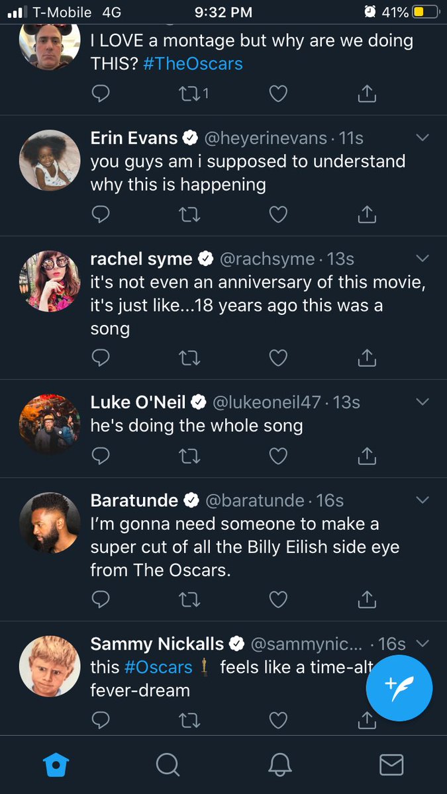Retweet the montage tweet with 1 retweet

tap(194, 94)
